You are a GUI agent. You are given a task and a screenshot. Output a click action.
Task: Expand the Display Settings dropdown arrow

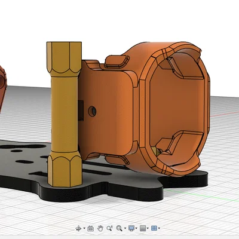pos(136,228)
